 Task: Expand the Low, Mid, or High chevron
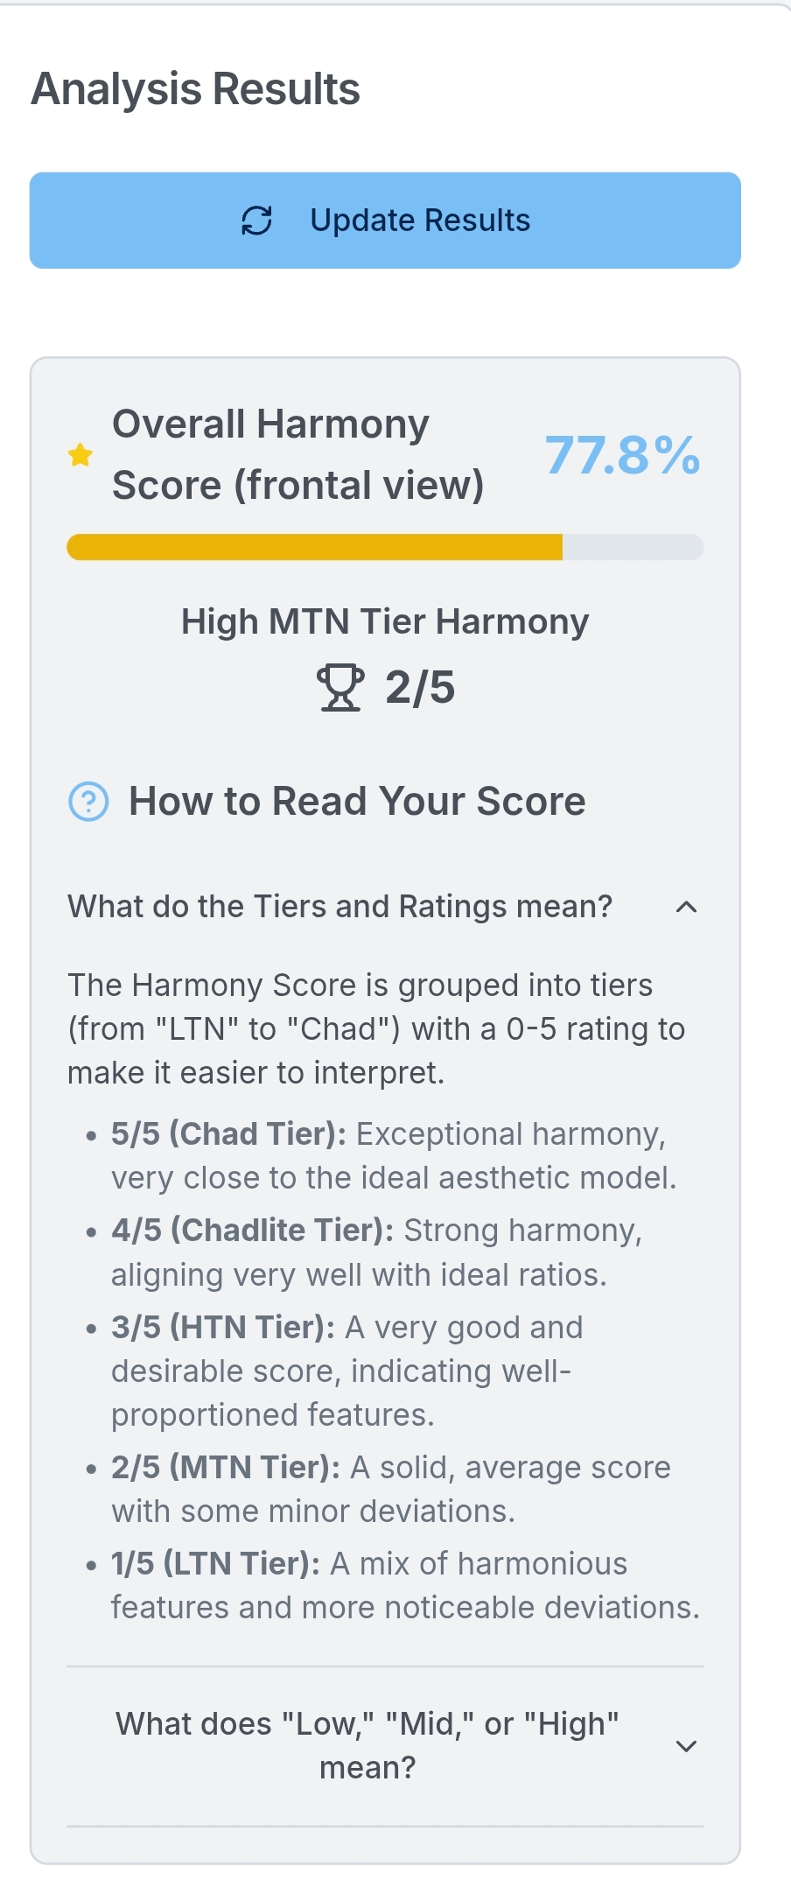click(x=687, y=1746)
